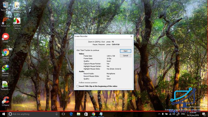Change the ENG input language
This screenshot has width=208, height=117.
(183, 114)
